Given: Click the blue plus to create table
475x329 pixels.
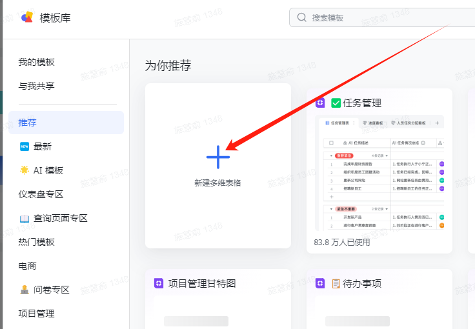Looking at the screenshot, I should (217, 157).
